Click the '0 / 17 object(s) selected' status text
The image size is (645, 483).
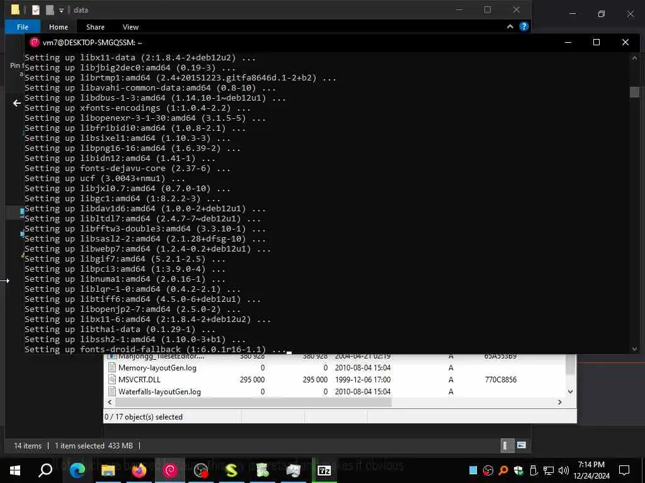click(x=144, y=416)
